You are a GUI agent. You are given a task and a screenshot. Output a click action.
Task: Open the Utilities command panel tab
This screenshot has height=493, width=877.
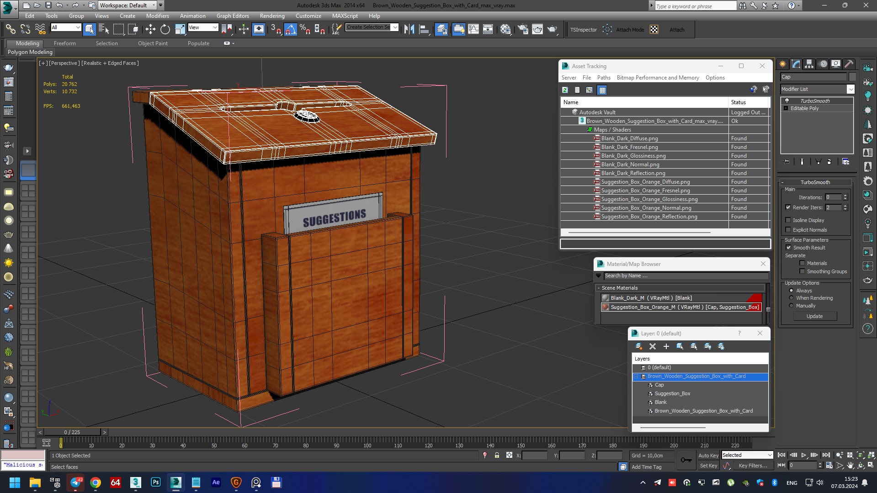coord(849,64)
